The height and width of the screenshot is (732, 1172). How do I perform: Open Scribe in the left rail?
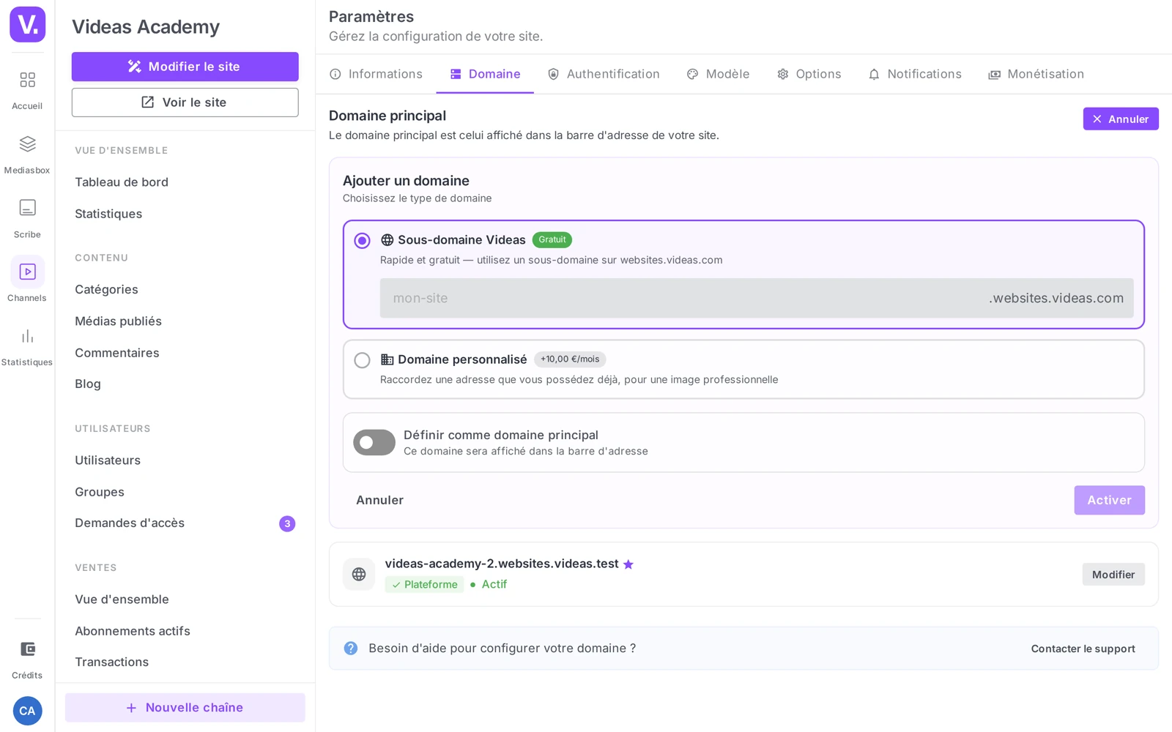[x=27, y=219]
